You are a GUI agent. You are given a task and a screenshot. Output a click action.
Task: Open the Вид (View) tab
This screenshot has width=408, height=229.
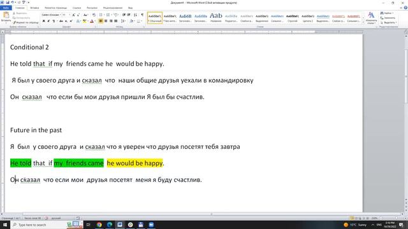tap(130, 8)
